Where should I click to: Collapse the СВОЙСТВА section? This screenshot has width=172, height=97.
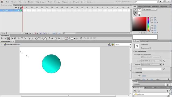tap(133, 72)
